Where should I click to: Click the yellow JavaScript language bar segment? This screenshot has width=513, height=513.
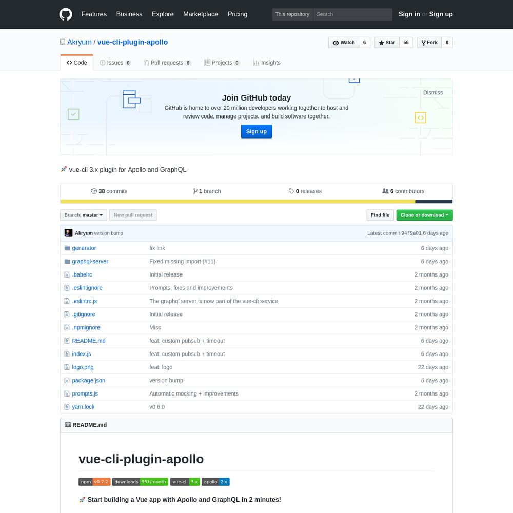point(238,202)
